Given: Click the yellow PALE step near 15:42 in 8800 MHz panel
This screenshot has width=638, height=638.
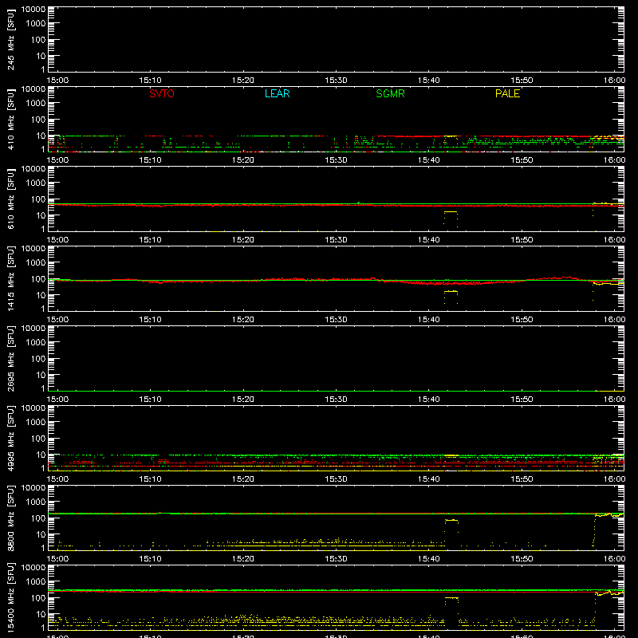Looking at the screenshot, I should coord(451,520).
